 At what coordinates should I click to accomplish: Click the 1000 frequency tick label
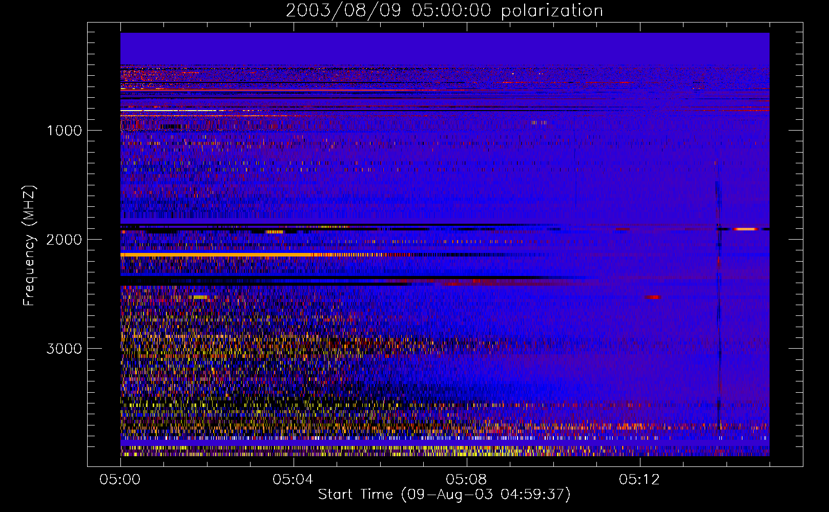pyautogui.click(x=64, y=131)
